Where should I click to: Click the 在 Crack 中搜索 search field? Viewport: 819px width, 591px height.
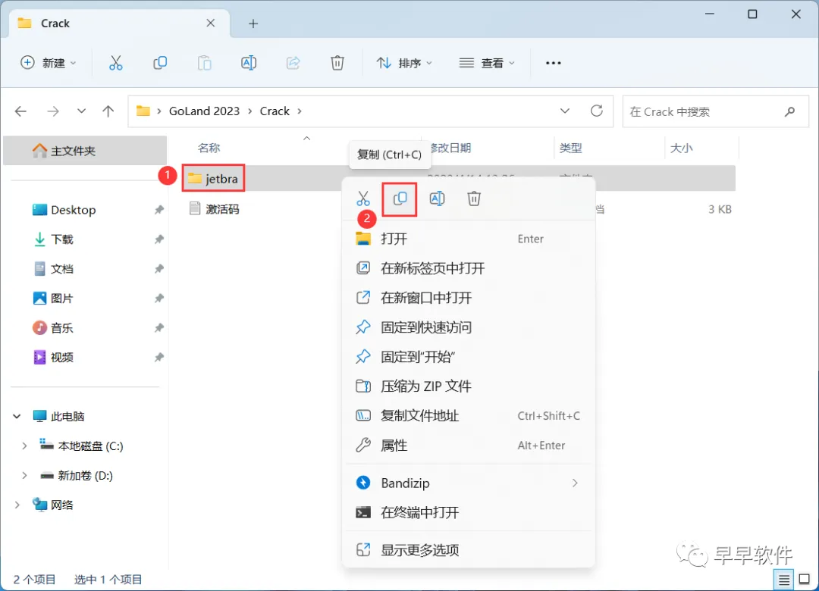click(716, 111)
